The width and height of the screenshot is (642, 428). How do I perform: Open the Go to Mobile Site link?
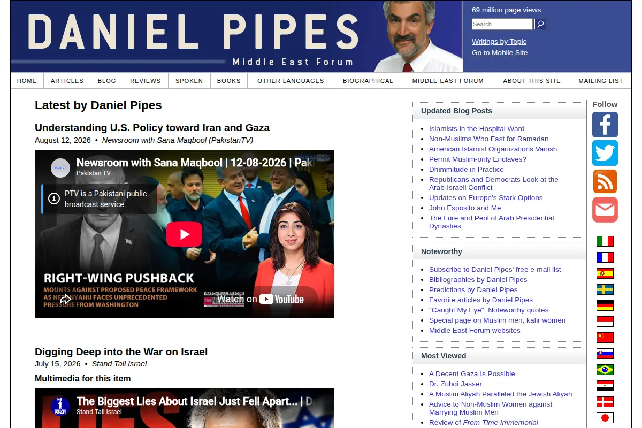500,52
